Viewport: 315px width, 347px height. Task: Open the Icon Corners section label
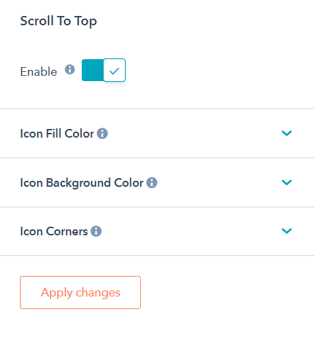pyautogui.click(x=54, y=231)
